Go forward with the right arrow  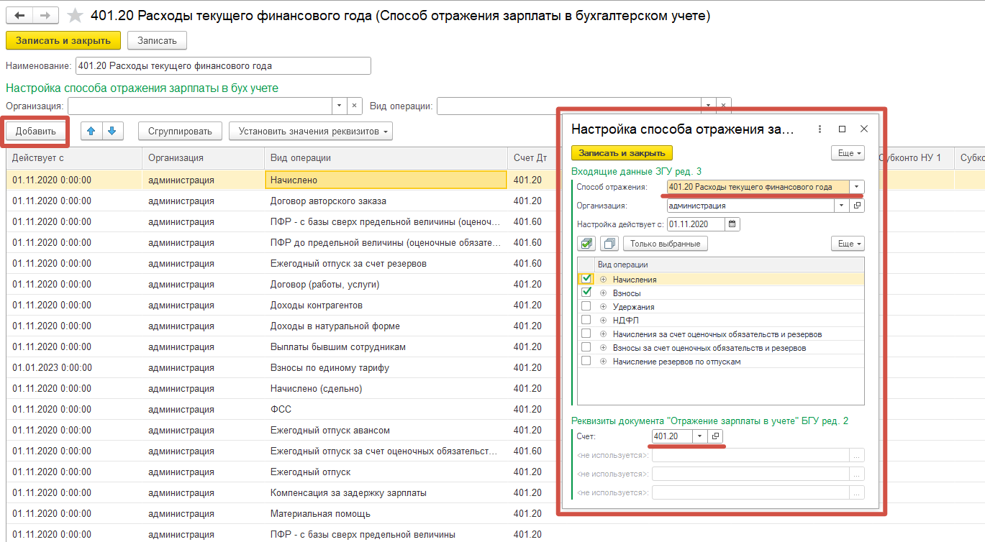pos(45,16)
